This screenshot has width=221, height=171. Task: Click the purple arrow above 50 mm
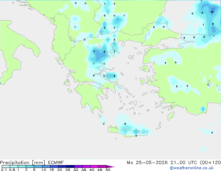pos(110,166)
